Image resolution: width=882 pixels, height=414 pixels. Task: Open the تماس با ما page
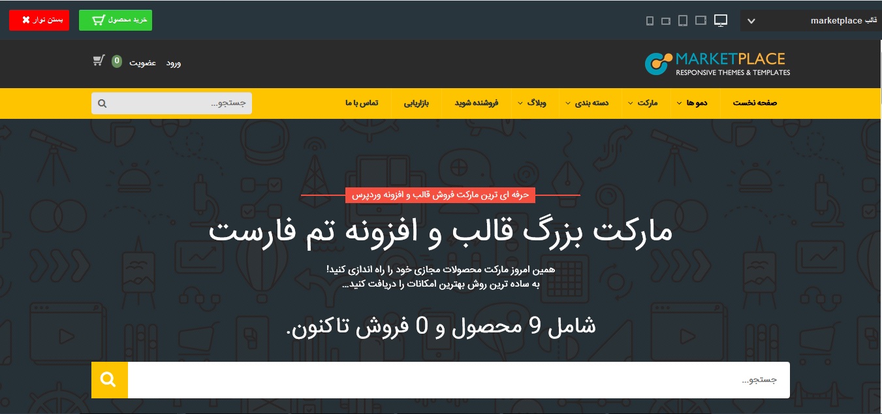(362, 103)
